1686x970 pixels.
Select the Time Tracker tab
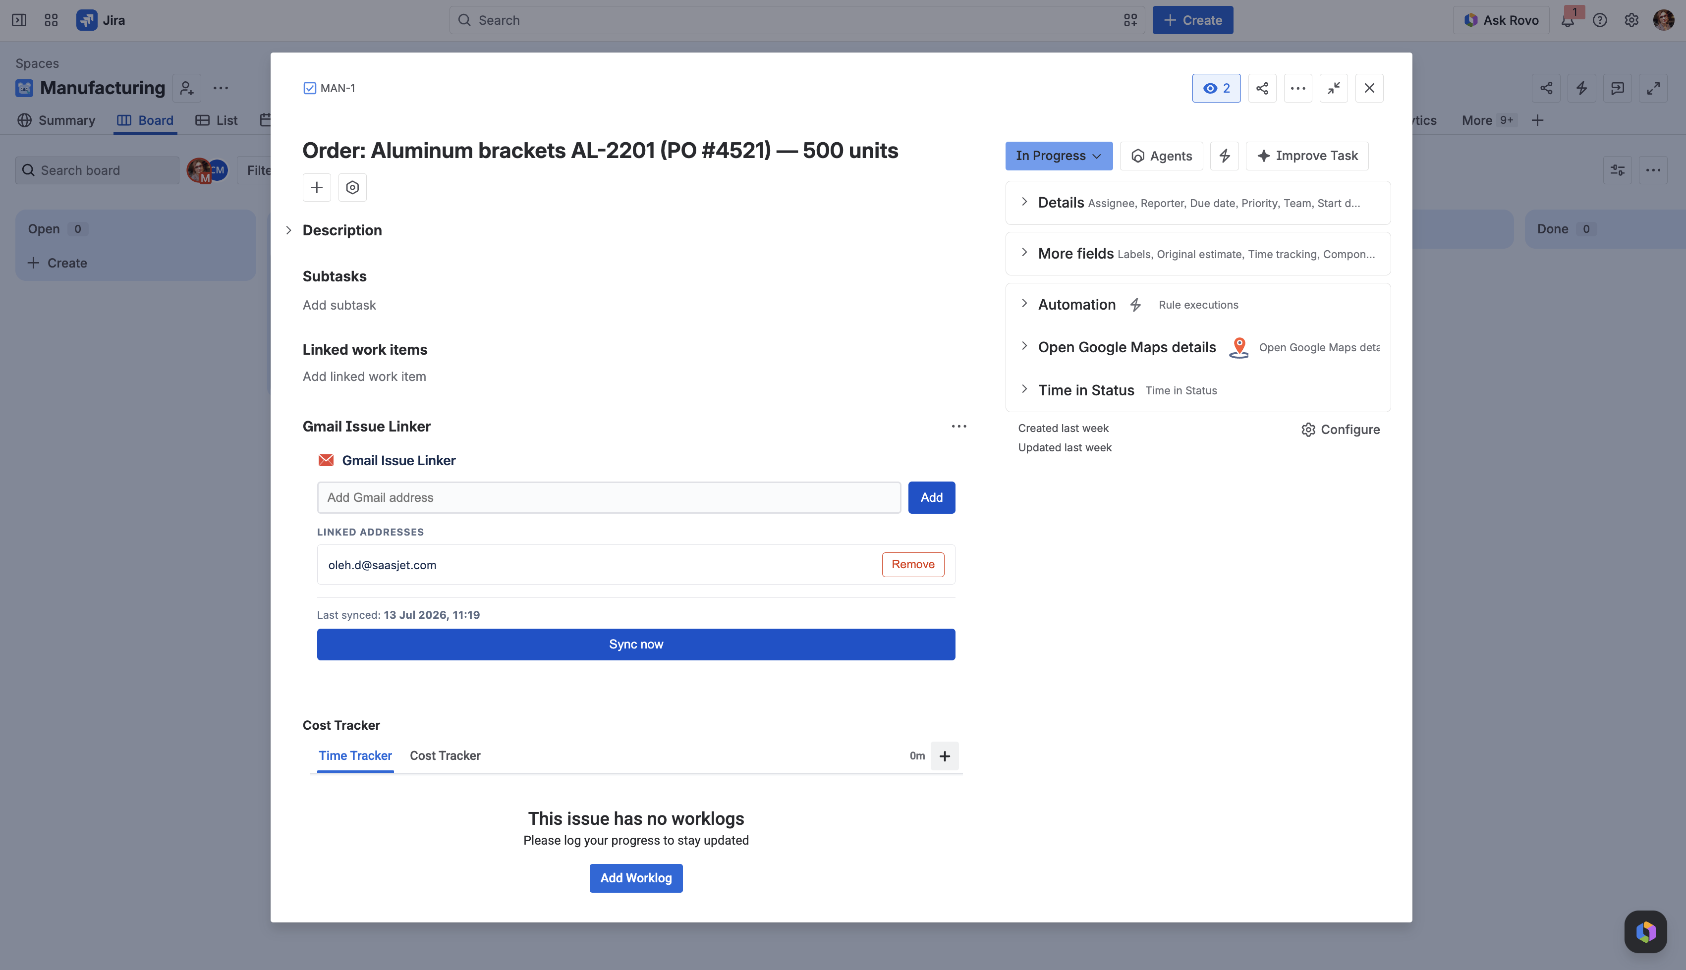(355, 755)
